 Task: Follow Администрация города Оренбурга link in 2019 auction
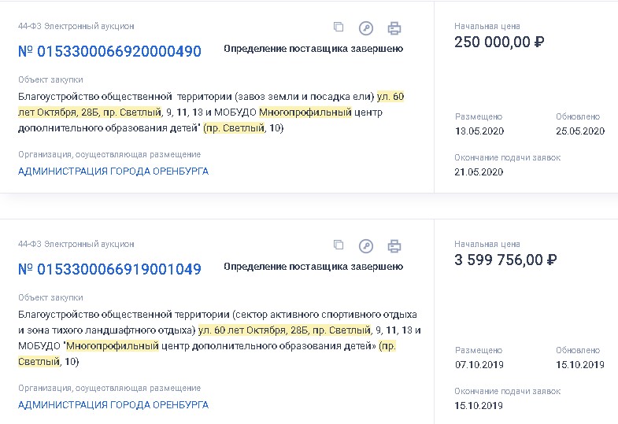(113, 404)
